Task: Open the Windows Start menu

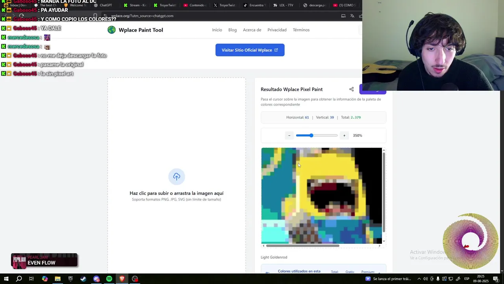Action: click(x=6, y=279)
